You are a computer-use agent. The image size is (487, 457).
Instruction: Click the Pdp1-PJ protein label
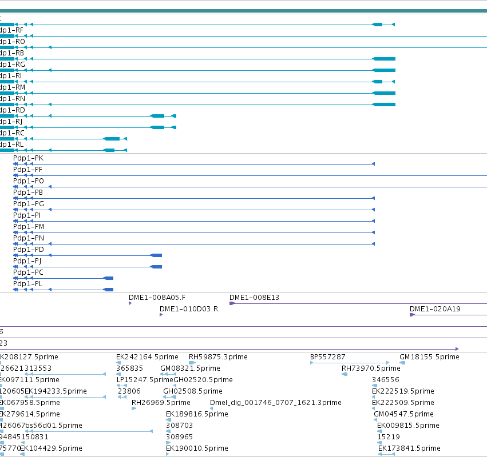point(27,261)
